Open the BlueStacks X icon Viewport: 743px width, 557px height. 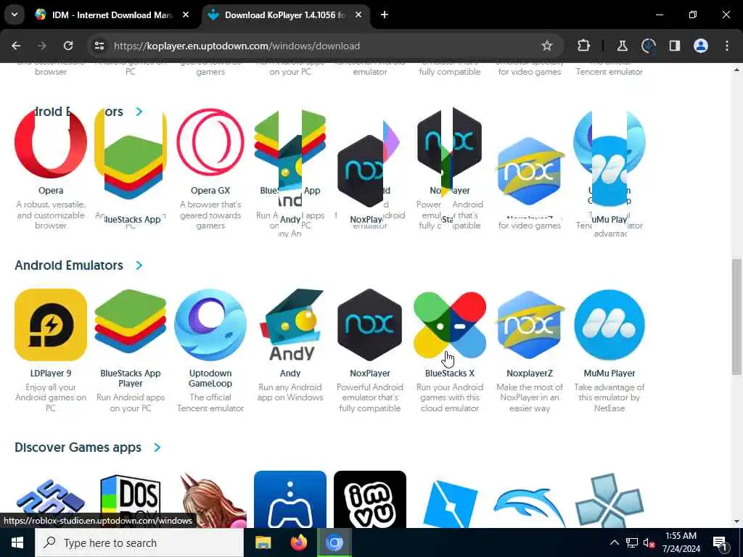(x=450, y=325)
